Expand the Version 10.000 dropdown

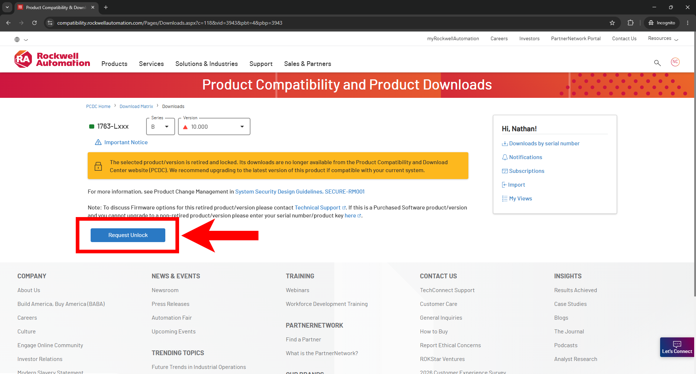[x=214, y=126]
